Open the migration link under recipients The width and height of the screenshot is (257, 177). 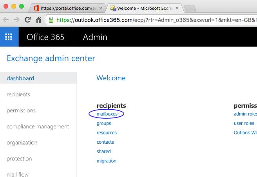[x=107, y=161]
